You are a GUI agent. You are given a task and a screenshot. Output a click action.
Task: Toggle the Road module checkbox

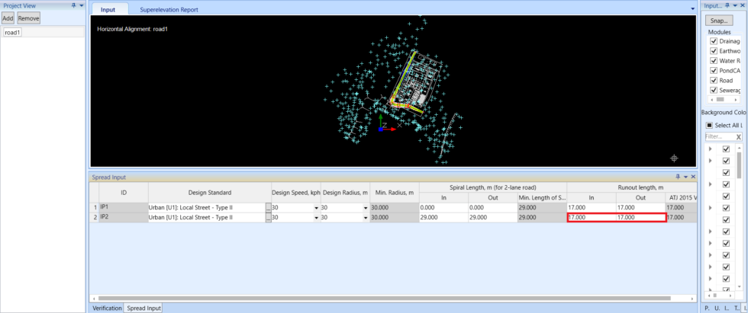point(713,80)
